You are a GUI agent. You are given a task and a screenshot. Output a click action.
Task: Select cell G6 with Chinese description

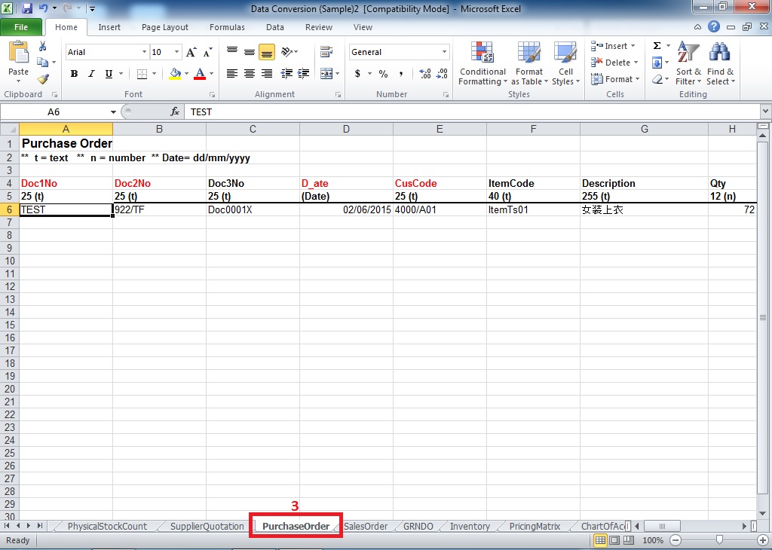(x=644, y=210)
